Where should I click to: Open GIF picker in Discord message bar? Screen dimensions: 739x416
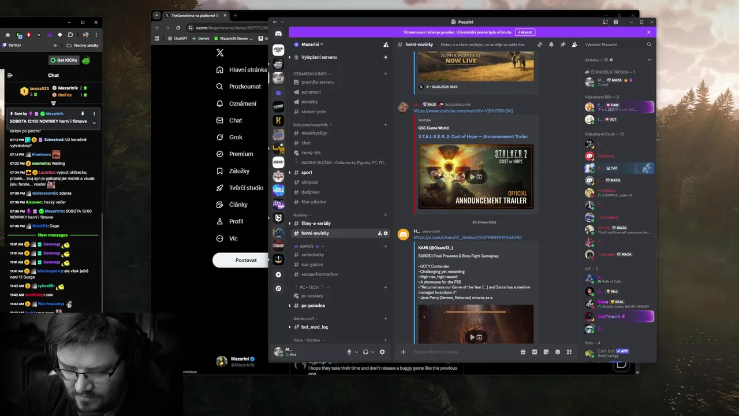(535, 352)
